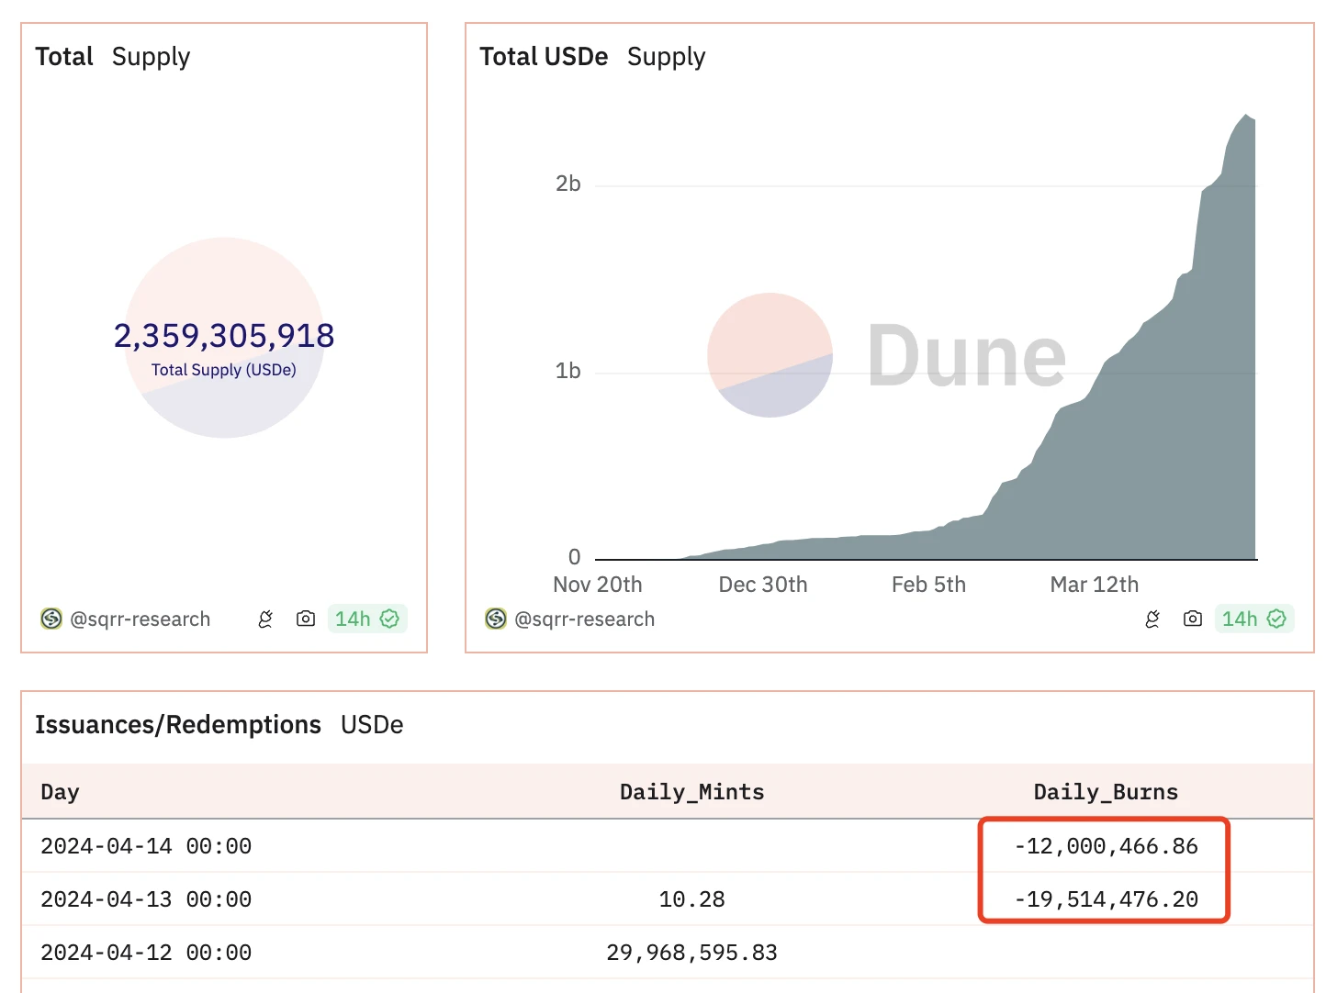Sort by the Daily_Mints column header
The height and width of the screenshot is (993, 1326).
pos(691,792)
